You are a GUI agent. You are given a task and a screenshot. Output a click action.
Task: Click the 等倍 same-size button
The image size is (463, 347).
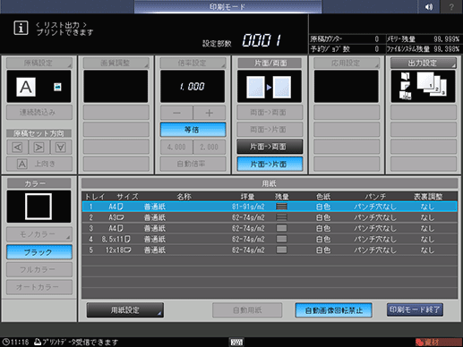pos(193,130)
